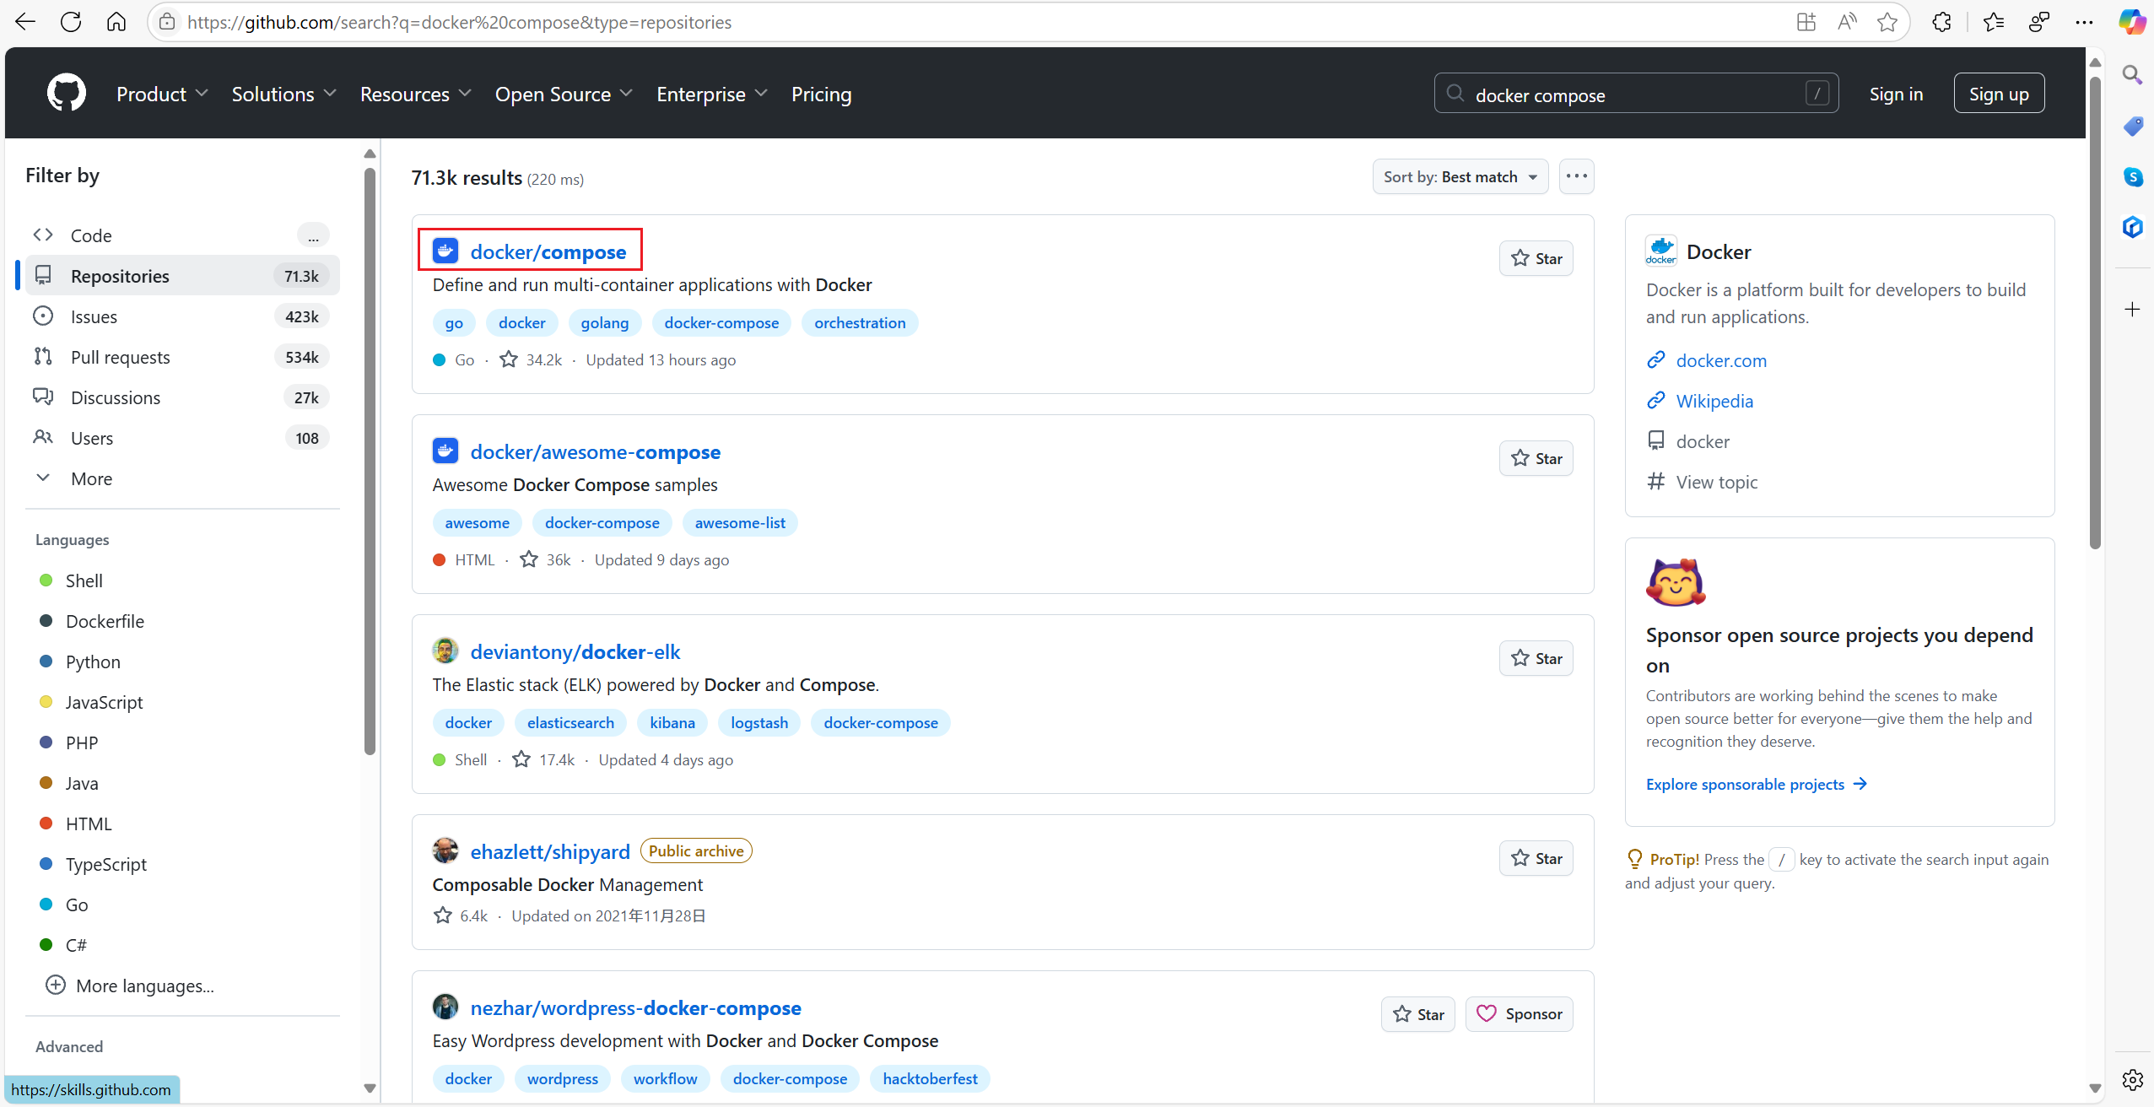
Task: Filter by Python language
Action: pyautogui.click(x=93, y=661)
